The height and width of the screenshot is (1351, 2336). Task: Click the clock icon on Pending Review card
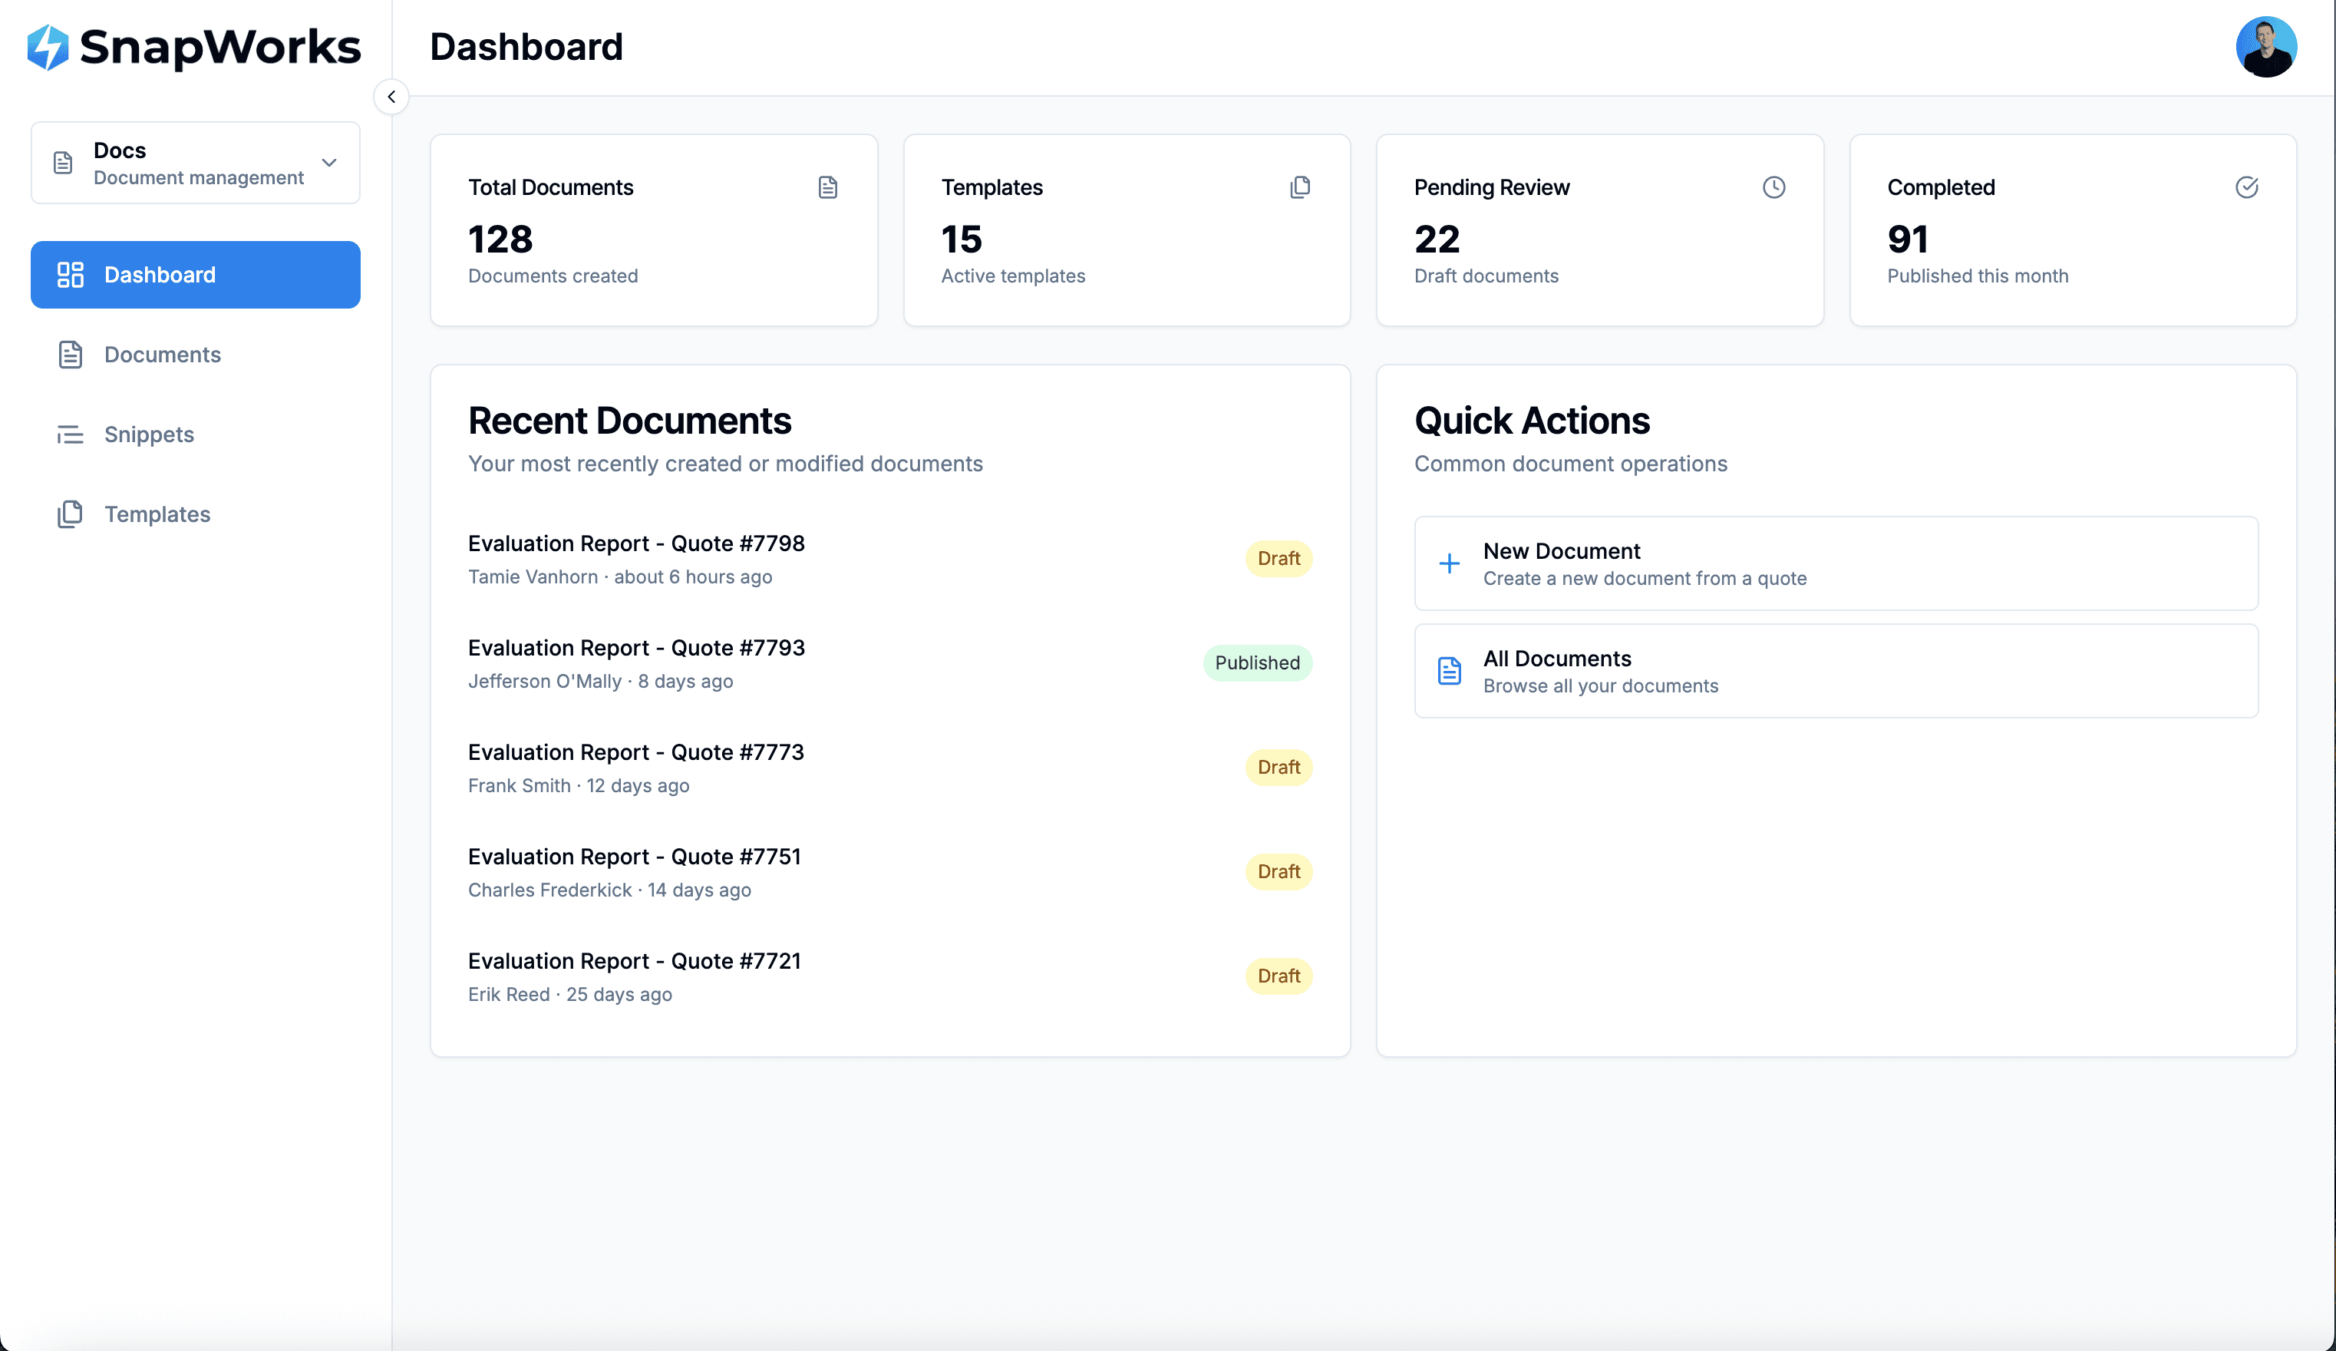click(x=1773, y=187)
